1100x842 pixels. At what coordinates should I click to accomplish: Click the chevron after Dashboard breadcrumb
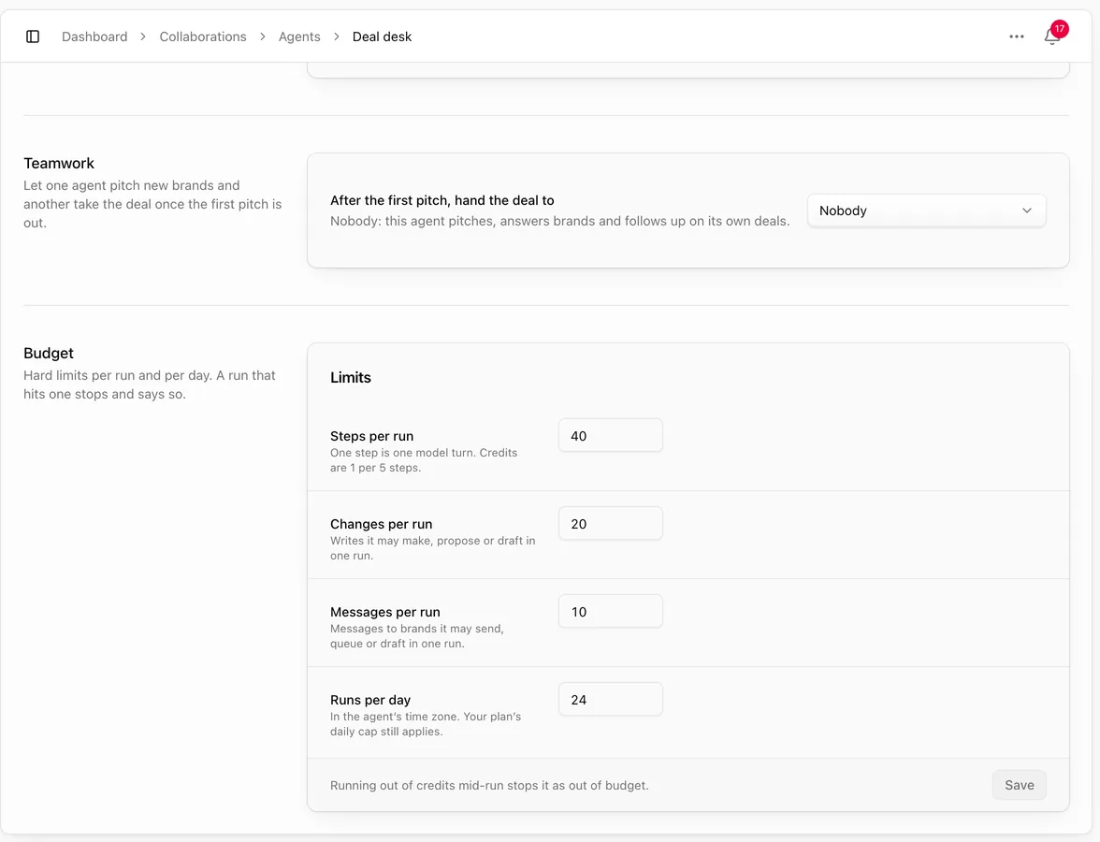point(143,36)
